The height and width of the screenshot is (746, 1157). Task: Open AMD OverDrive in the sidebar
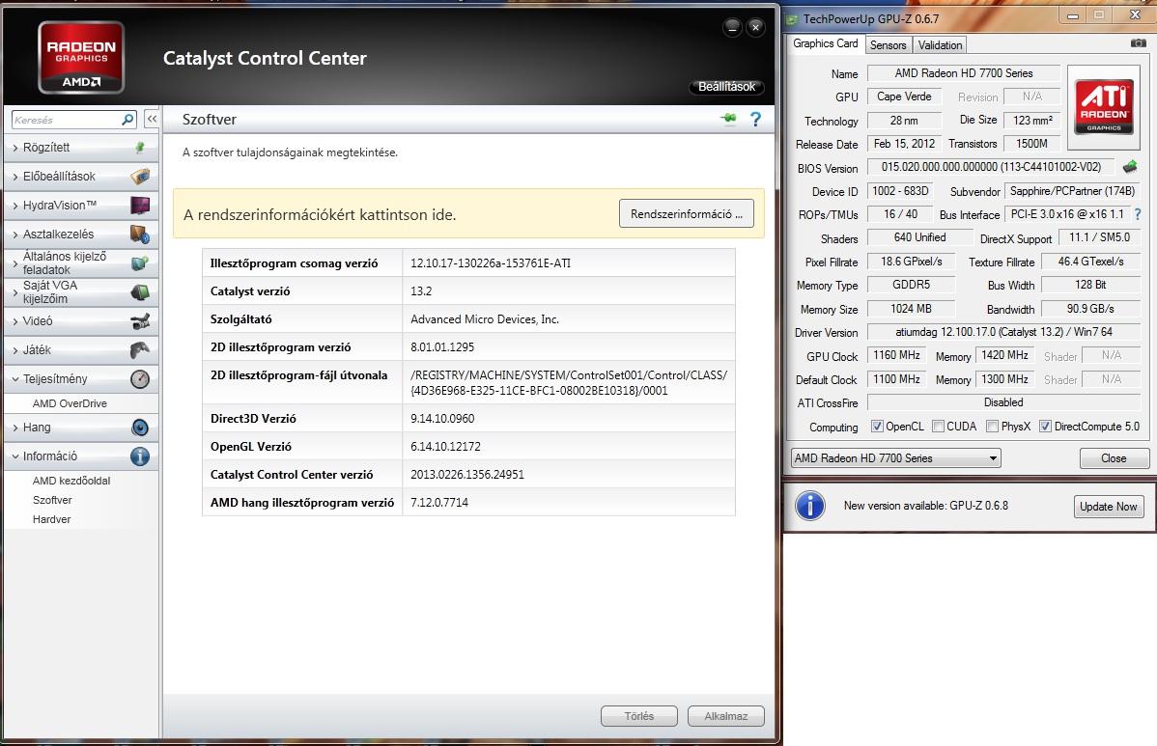click(x=70, y=403)
